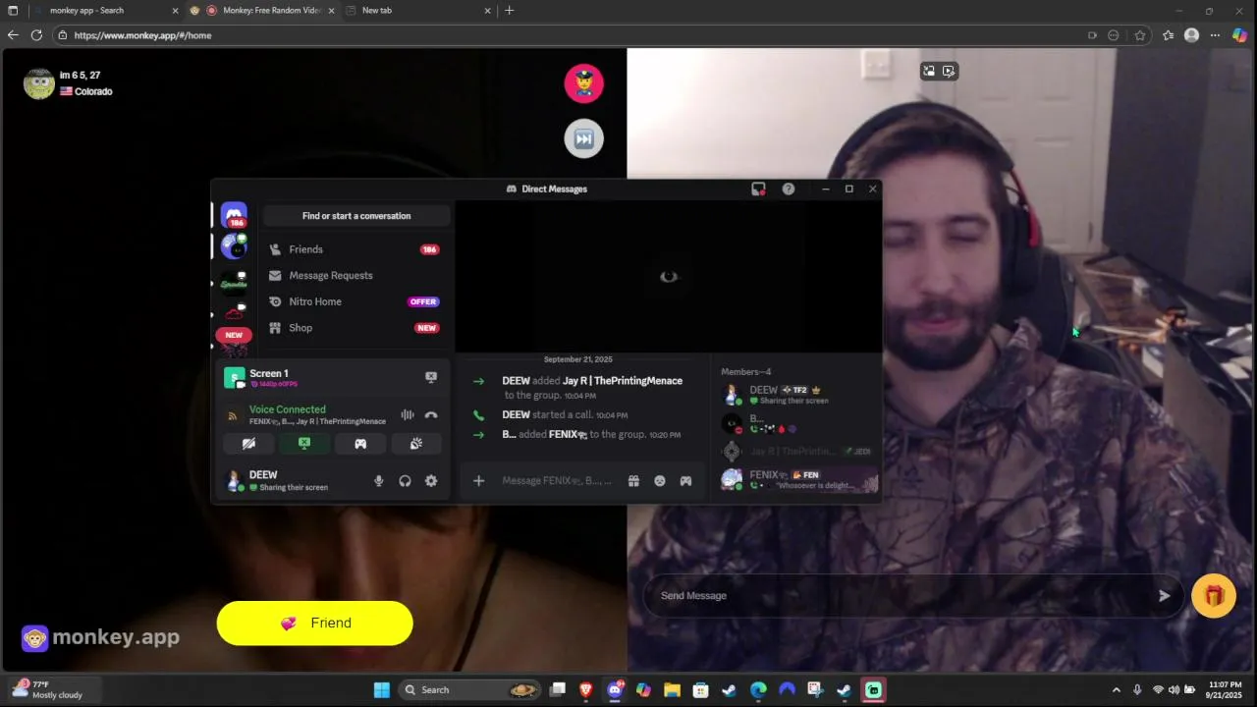Screen dimensions: 1257x707
Task: Mute the Discord microphone
Action: tap(378, 480)
